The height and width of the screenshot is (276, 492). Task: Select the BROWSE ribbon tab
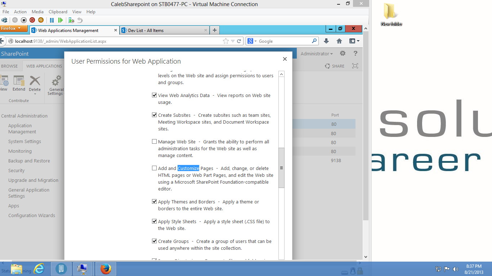pos(9,66)
